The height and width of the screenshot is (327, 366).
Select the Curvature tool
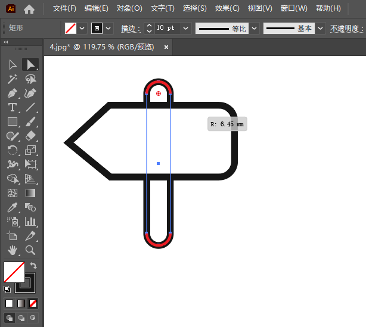coord(30,94)
